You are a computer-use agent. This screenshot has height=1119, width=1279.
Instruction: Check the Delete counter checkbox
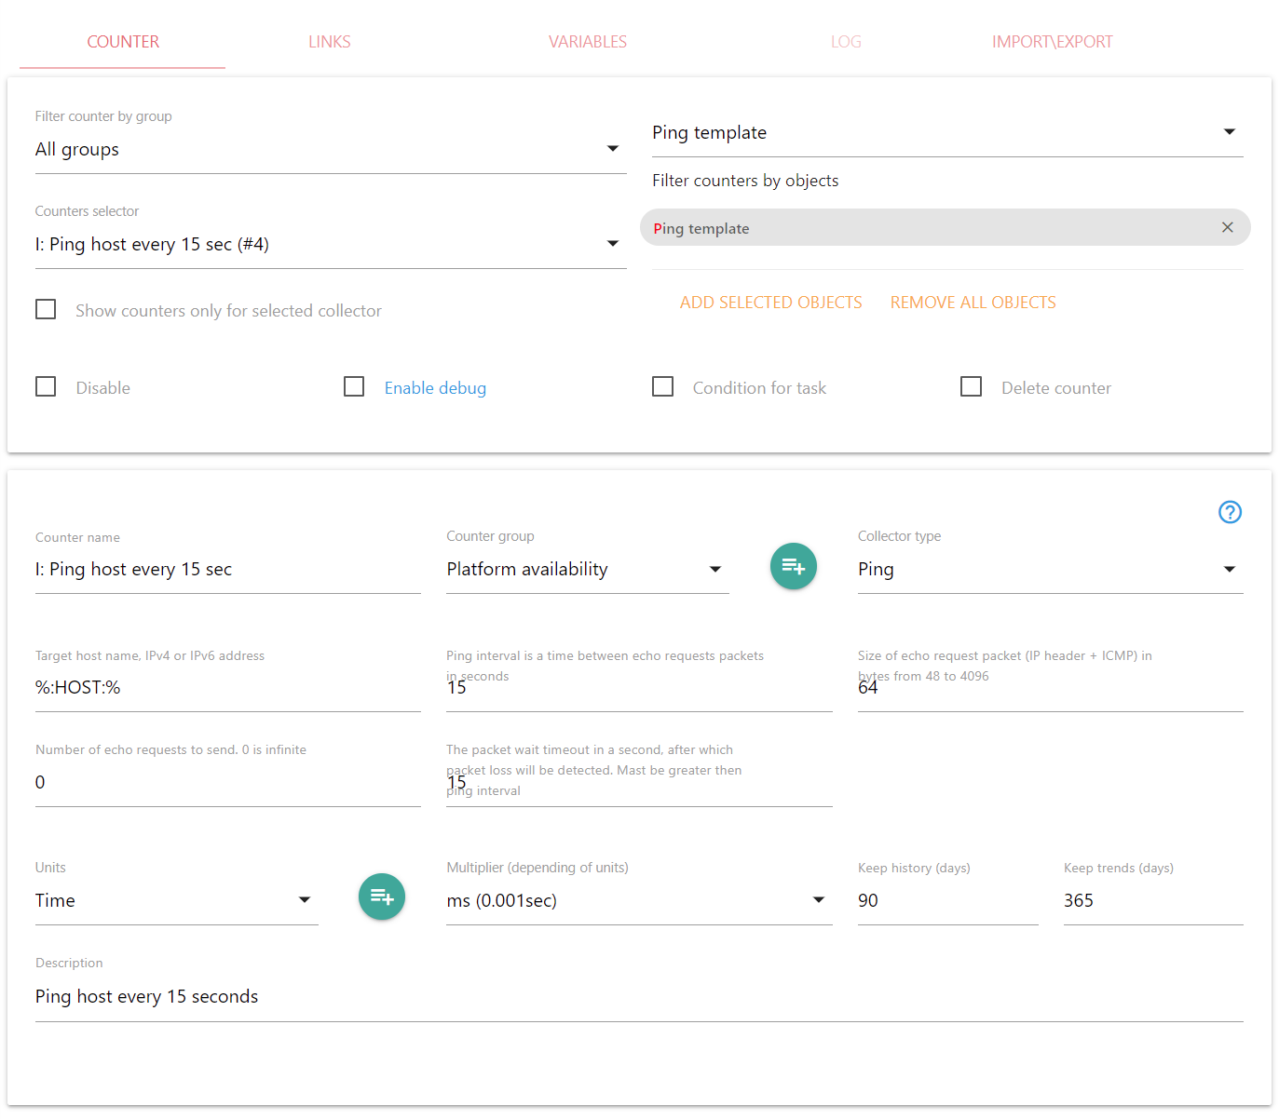click(x=971, y=386)
